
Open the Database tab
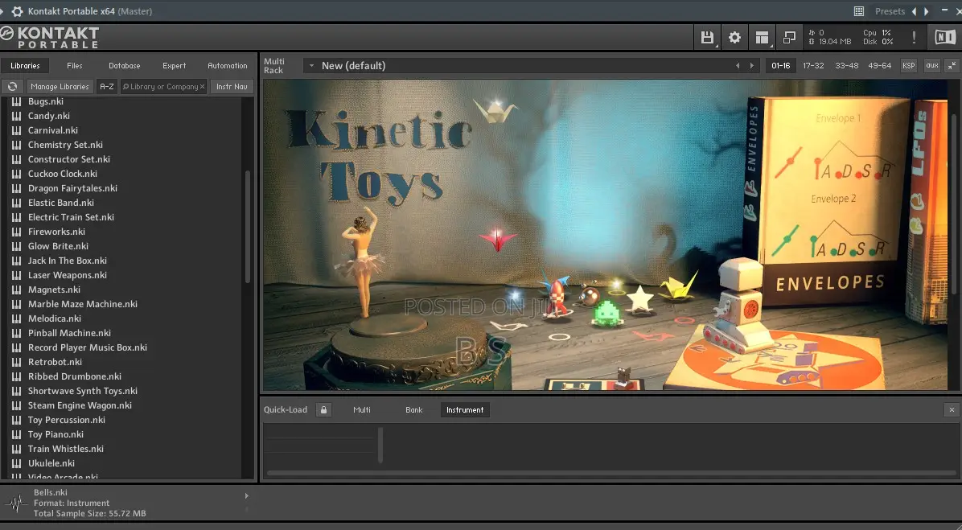pyautogui.click(x=125, y=66)
